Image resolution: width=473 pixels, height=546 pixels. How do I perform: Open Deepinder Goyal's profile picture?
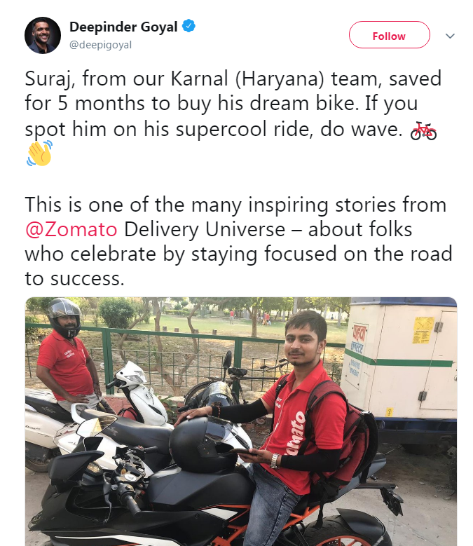click(43, 36)
